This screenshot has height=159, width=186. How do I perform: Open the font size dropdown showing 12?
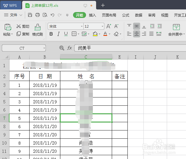[102, 26]
